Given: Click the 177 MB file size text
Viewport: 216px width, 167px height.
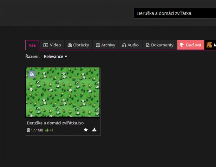Looking at the screenshot, I should pyautogui.click(x=37, y=130).
